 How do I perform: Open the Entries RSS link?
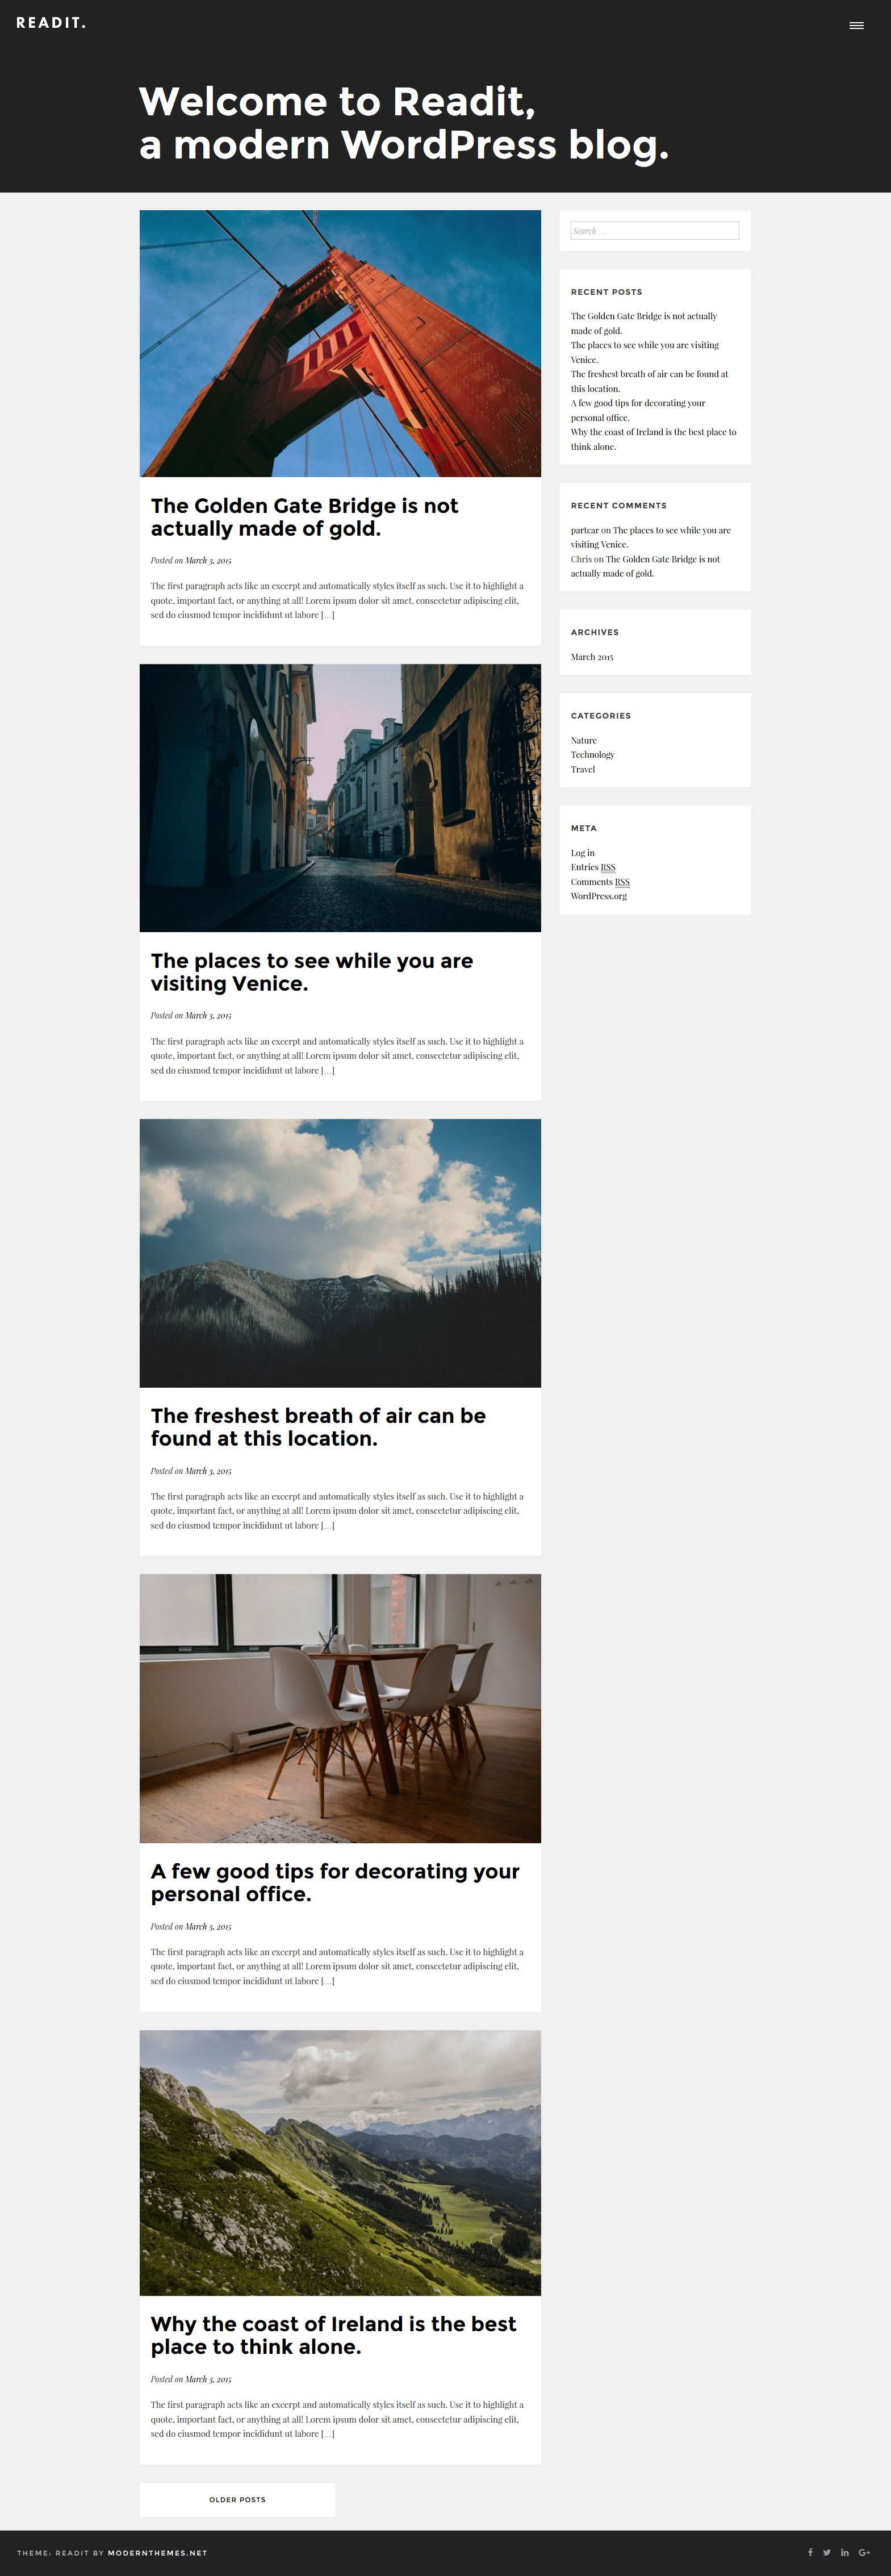[x=593, y=867]
